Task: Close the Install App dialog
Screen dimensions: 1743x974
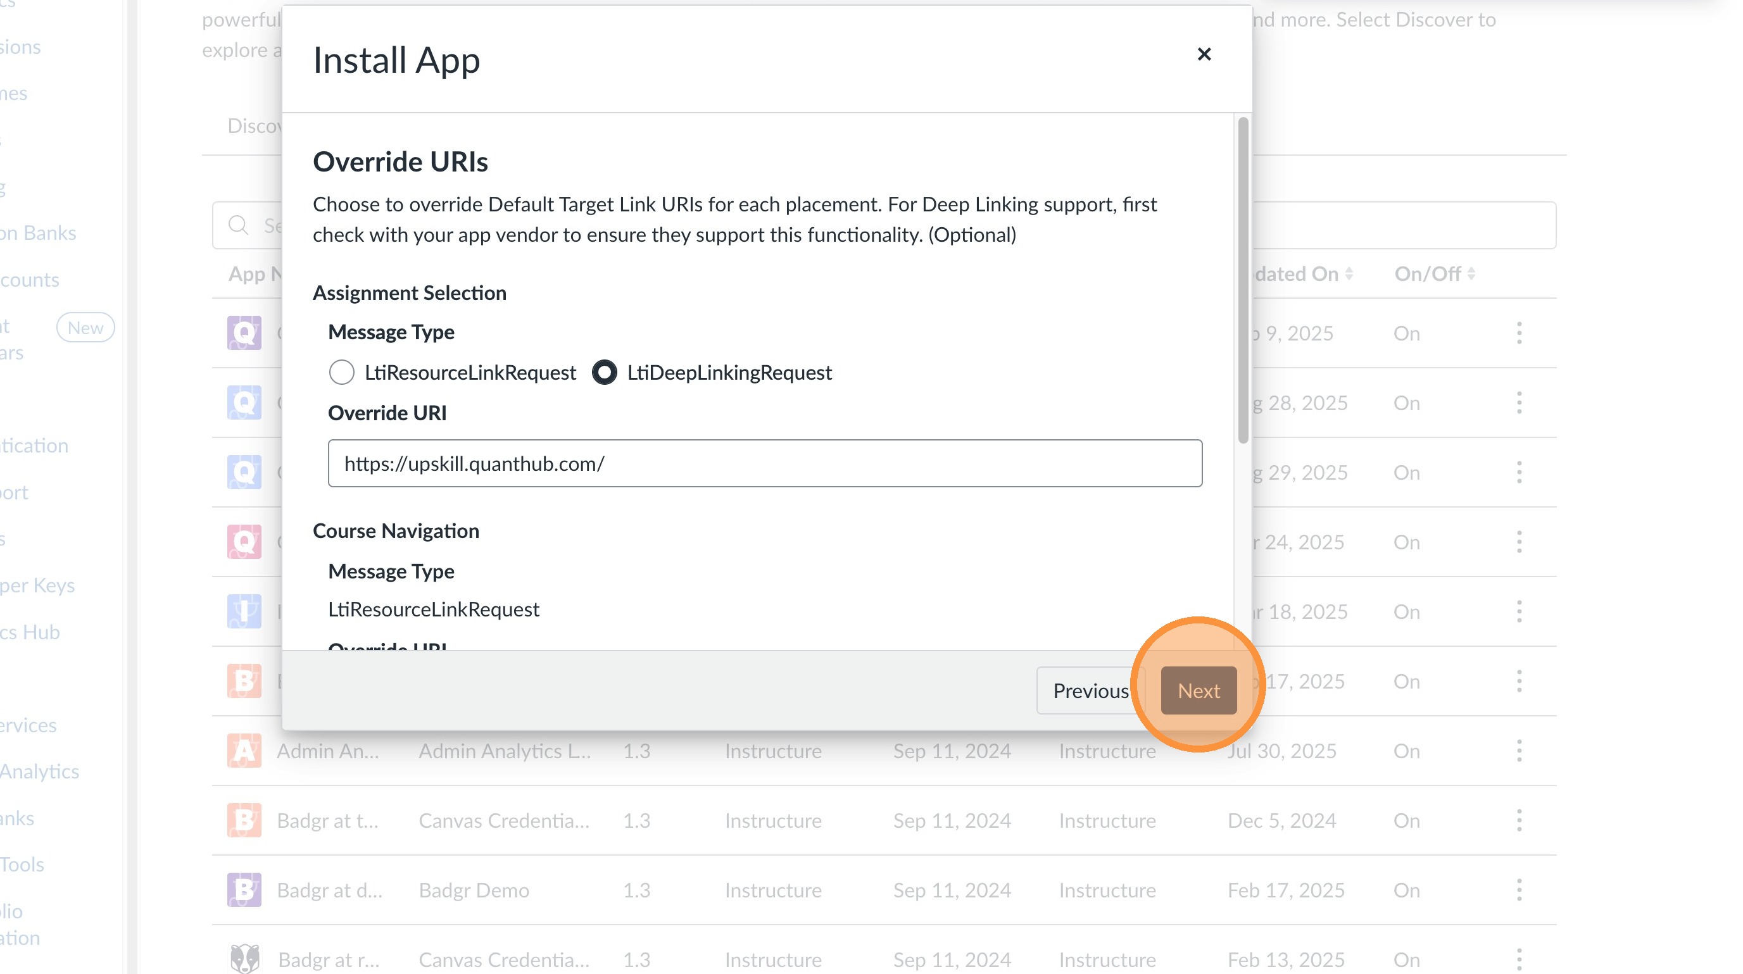Action: (x=1204, y=54)
